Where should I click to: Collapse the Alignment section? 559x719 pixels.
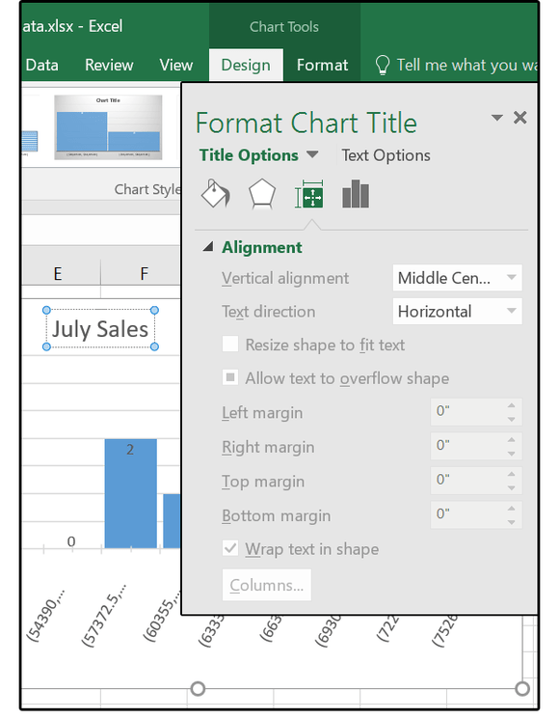208,247
